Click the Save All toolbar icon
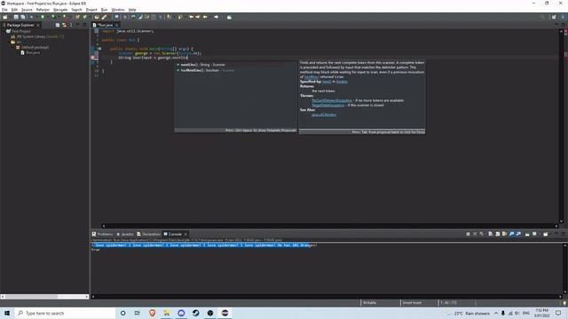This screenshot has width=568, height=319. tap(23, 17)
